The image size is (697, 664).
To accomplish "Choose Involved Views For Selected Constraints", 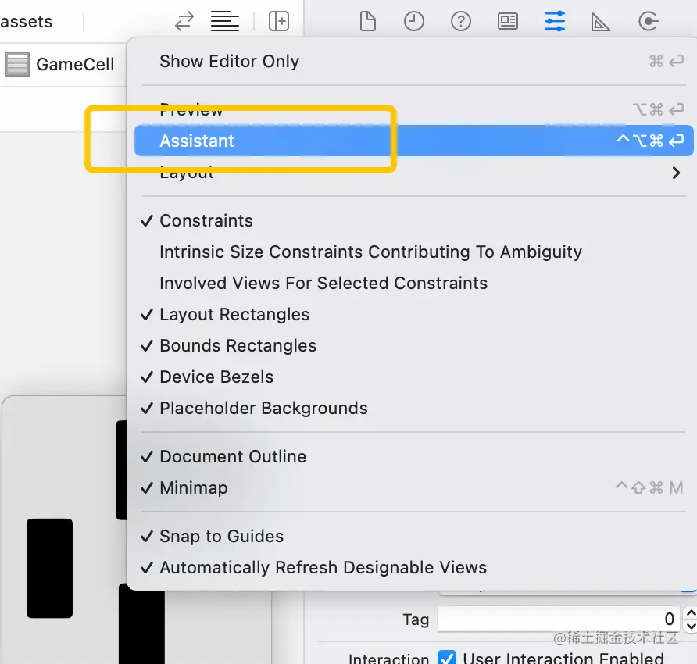I will [414, 283].
